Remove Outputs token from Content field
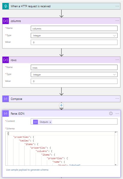Image resolution: width=123 pixels, height=179 pixels. coord(50,122)
